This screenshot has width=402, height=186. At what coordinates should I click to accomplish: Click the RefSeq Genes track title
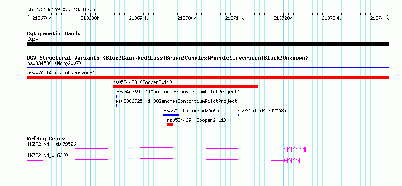[x=46, y=139]
